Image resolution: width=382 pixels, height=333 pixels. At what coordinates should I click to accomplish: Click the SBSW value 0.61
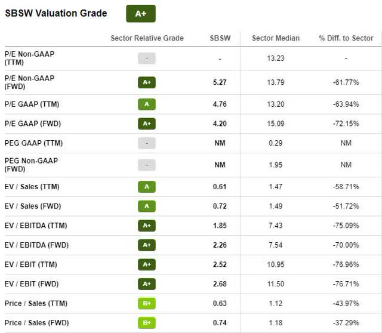point(220,187)
